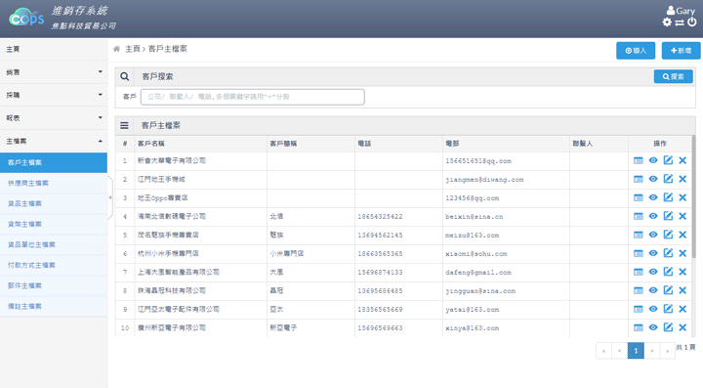Expand the 採購 sidebar menu
This screenshot has width=703, height=388.
(x=54, y=95)
